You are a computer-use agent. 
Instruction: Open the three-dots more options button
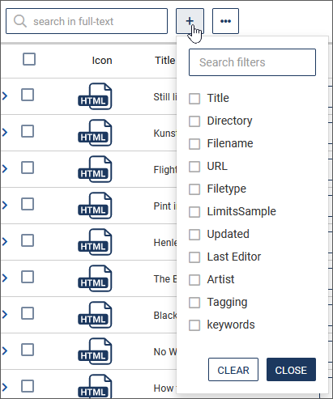(225, 21)
